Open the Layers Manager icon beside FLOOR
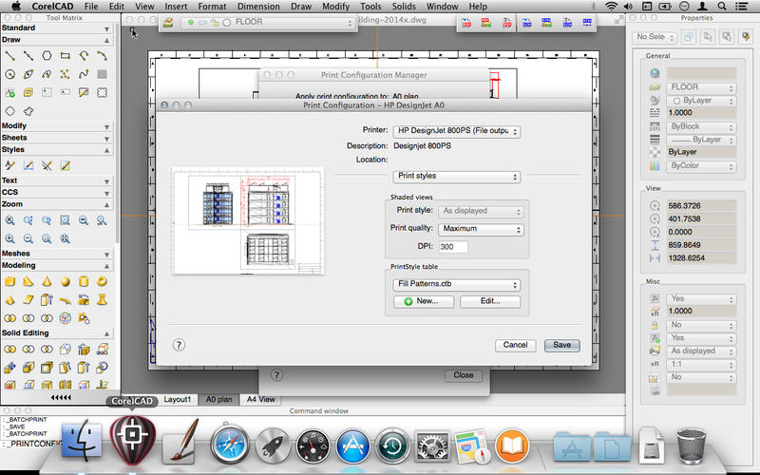760x475 pixels. point(167,21)
